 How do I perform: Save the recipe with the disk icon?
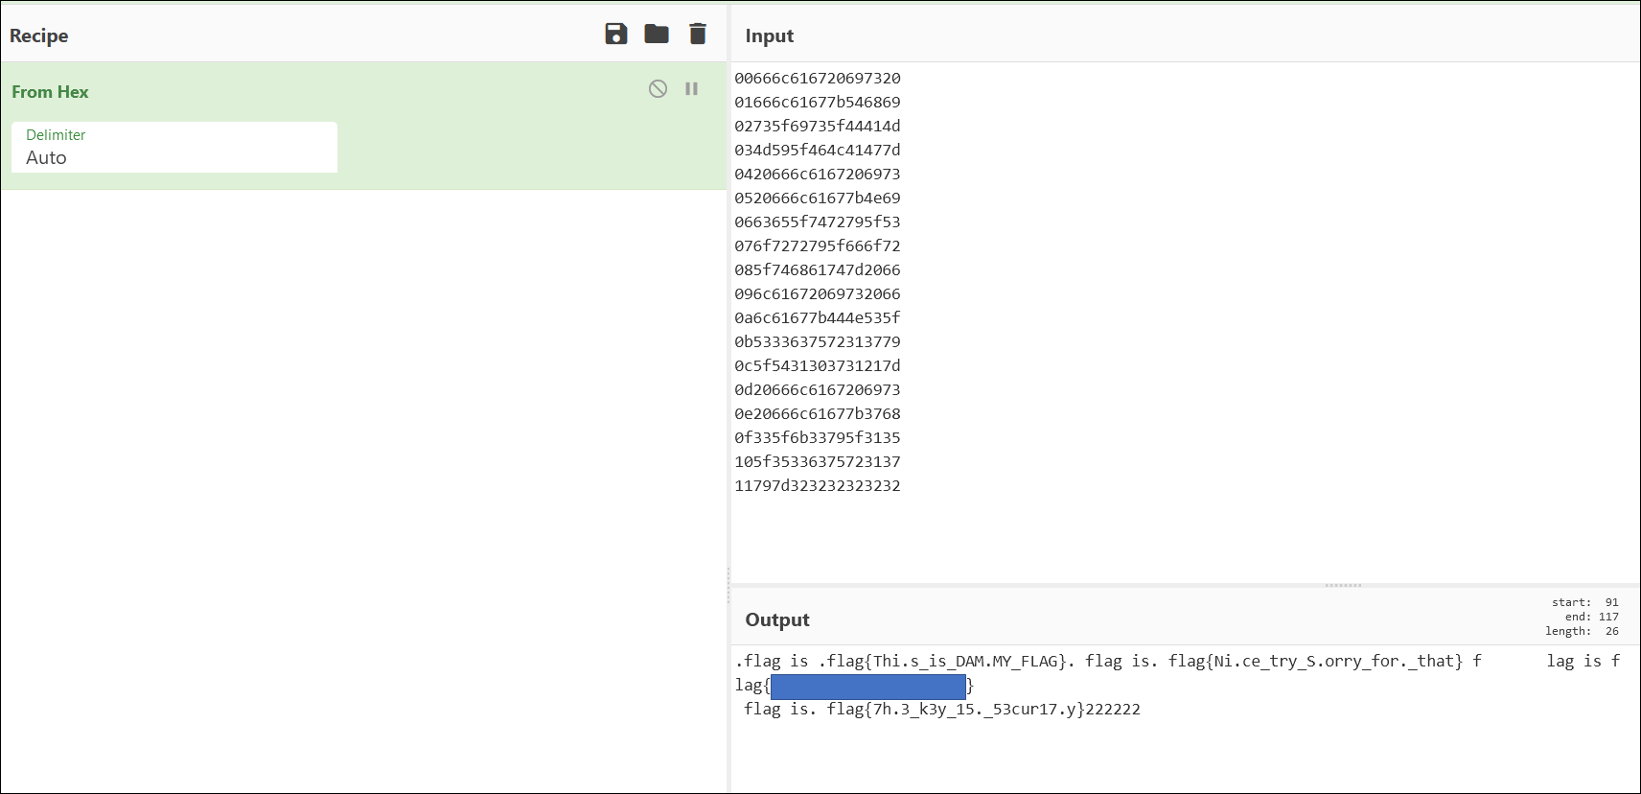(616, 35)
